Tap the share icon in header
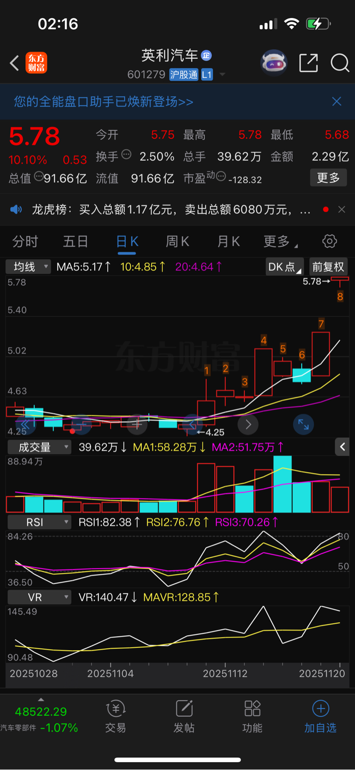 [309, 63]
